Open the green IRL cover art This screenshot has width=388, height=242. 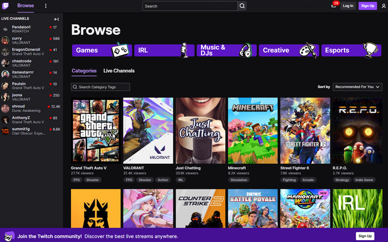click(357, 208)
